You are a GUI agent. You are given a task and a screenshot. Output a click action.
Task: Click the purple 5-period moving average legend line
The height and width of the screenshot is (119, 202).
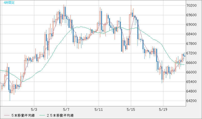(x=7, y=115)
